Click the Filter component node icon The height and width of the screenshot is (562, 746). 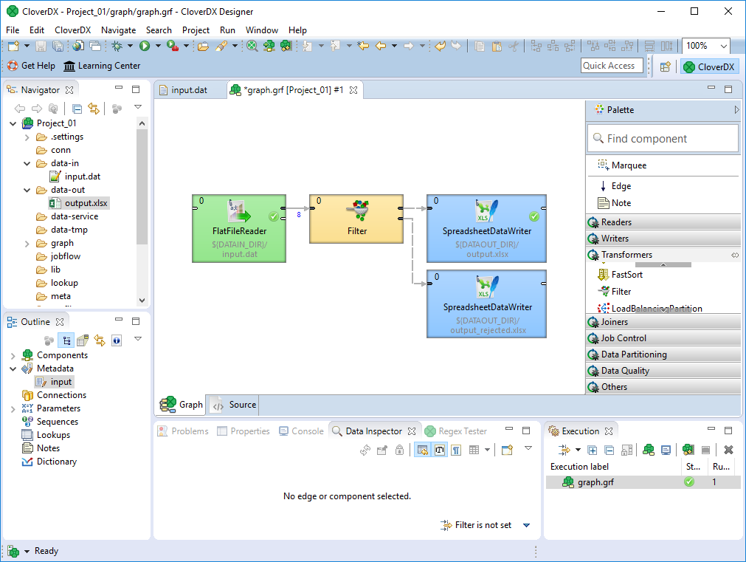click(357, 212)
